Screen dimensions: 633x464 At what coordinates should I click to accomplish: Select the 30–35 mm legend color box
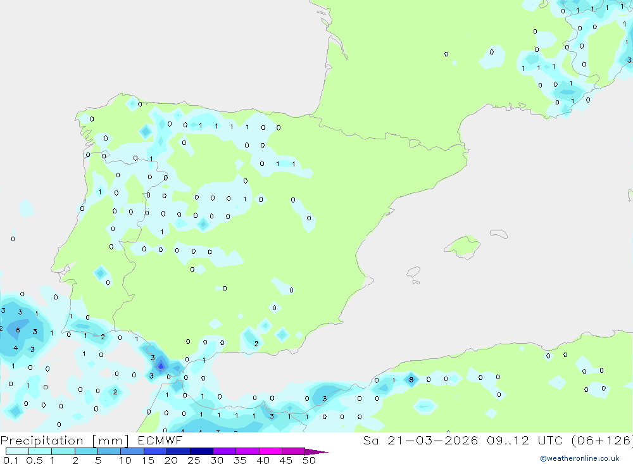tap(225, 451)
